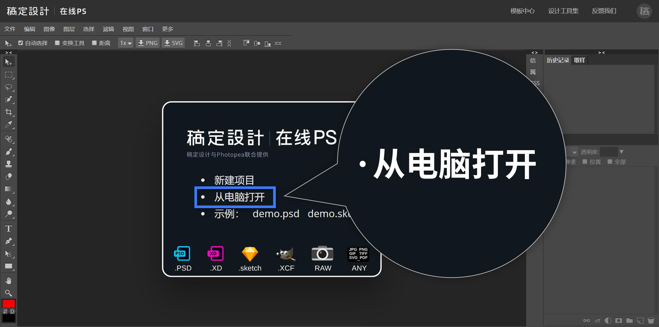
Task: Select the Move tool
Action: (x=9, y=62)
